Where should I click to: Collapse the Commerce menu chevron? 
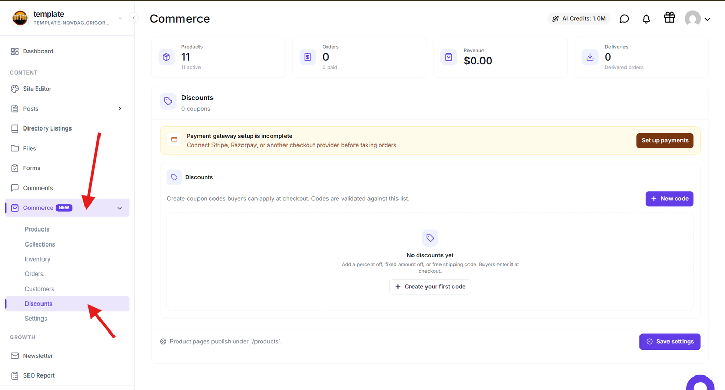tap(120, 208)
